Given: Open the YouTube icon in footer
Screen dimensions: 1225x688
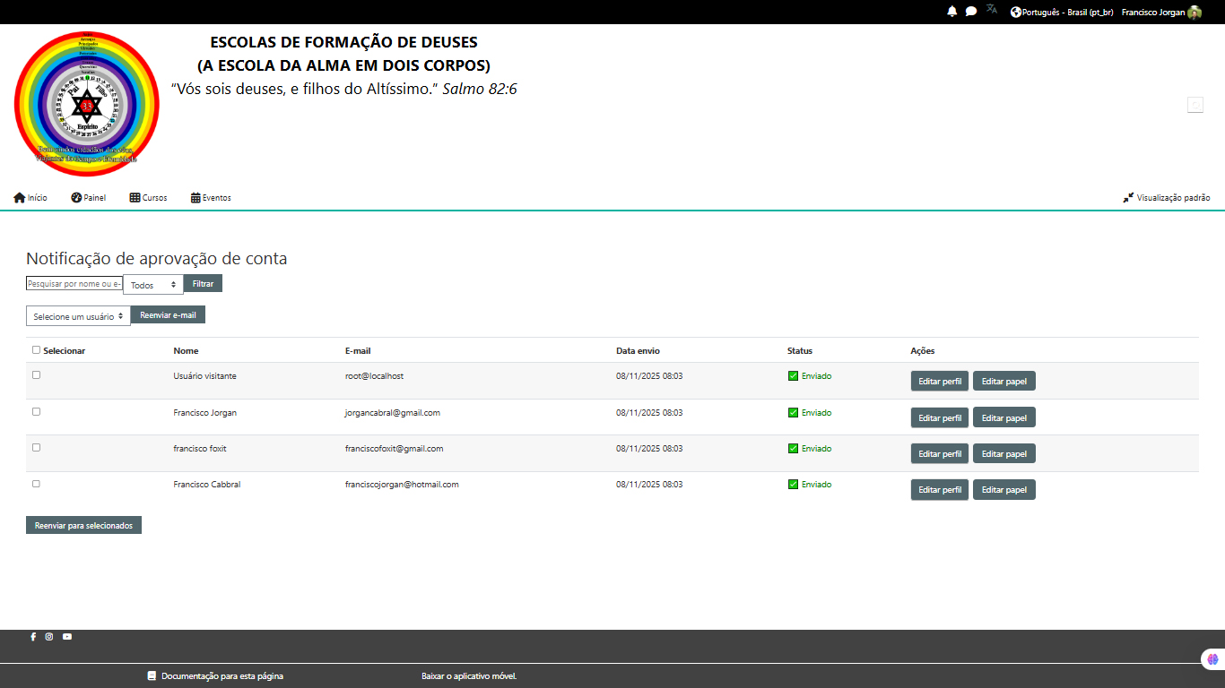Looking at the screenshot, I should point(67,637).
